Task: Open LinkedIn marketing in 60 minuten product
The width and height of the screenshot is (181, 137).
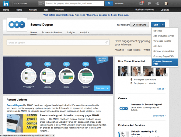Action: tap(144, 133)
